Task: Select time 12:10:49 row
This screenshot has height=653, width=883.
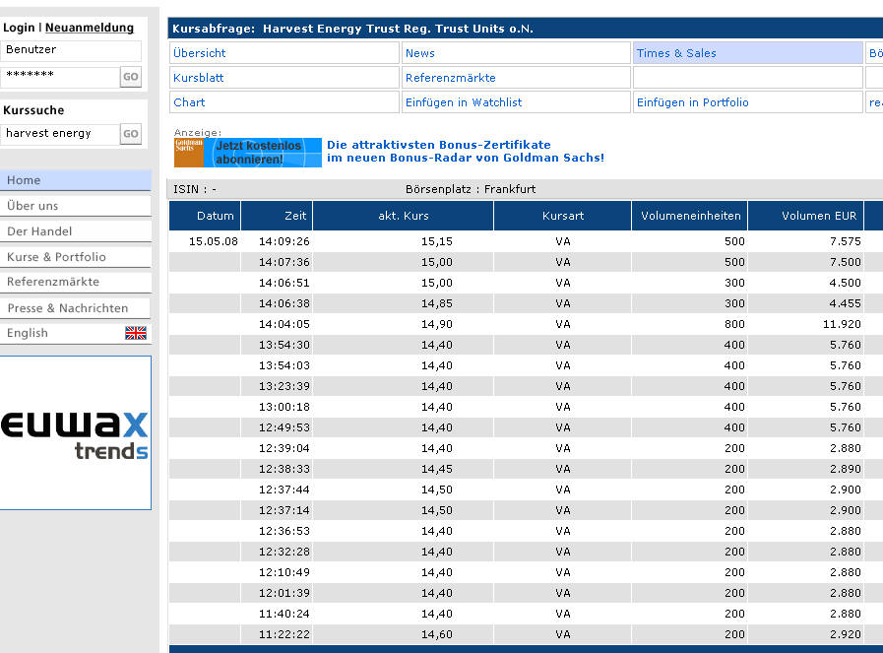Action: 284,572
